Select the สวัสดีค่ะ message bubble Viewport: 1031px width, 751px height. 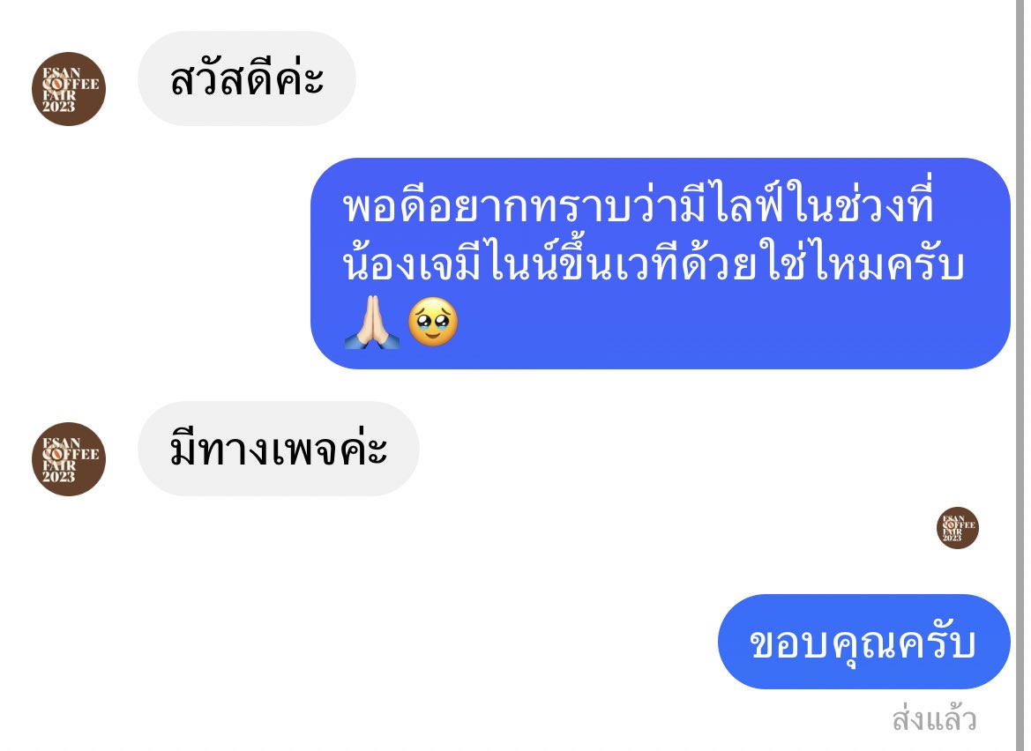[x=247, y=78]
